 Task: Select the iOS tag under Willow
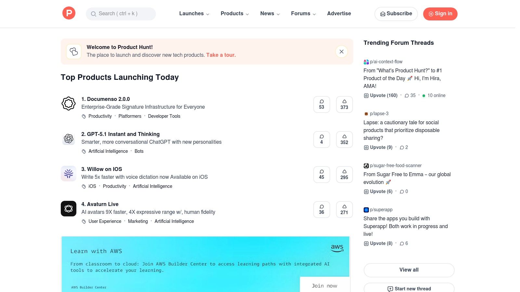click(92, 186)
